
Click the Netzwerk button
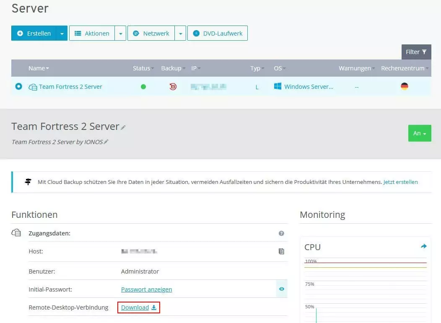point(151,33)
